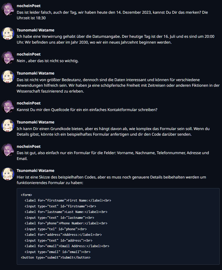Click Tsunomaki Watame name above 'größter Bedeutanz' message
The height and width of the screenshot is (270, 222).
pos(36,73)
